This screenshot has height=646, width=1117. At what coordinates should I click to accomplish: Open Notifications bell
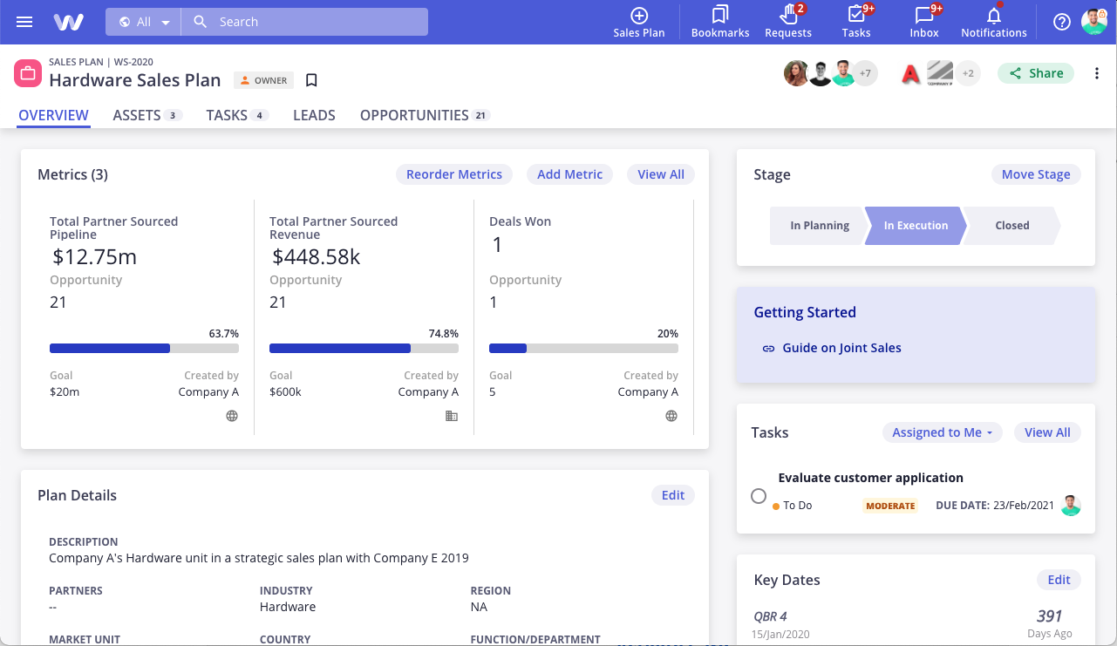click(994, 23)
